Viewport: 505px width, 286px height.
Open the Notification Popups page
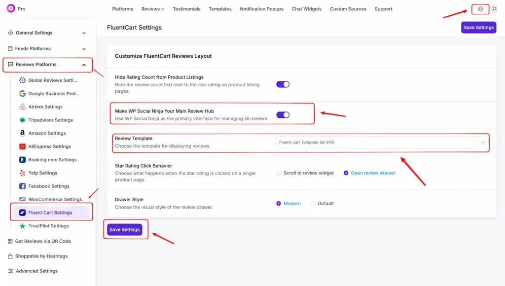point(261,8)
